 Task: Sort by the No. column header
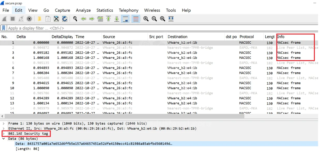point(8,37)
